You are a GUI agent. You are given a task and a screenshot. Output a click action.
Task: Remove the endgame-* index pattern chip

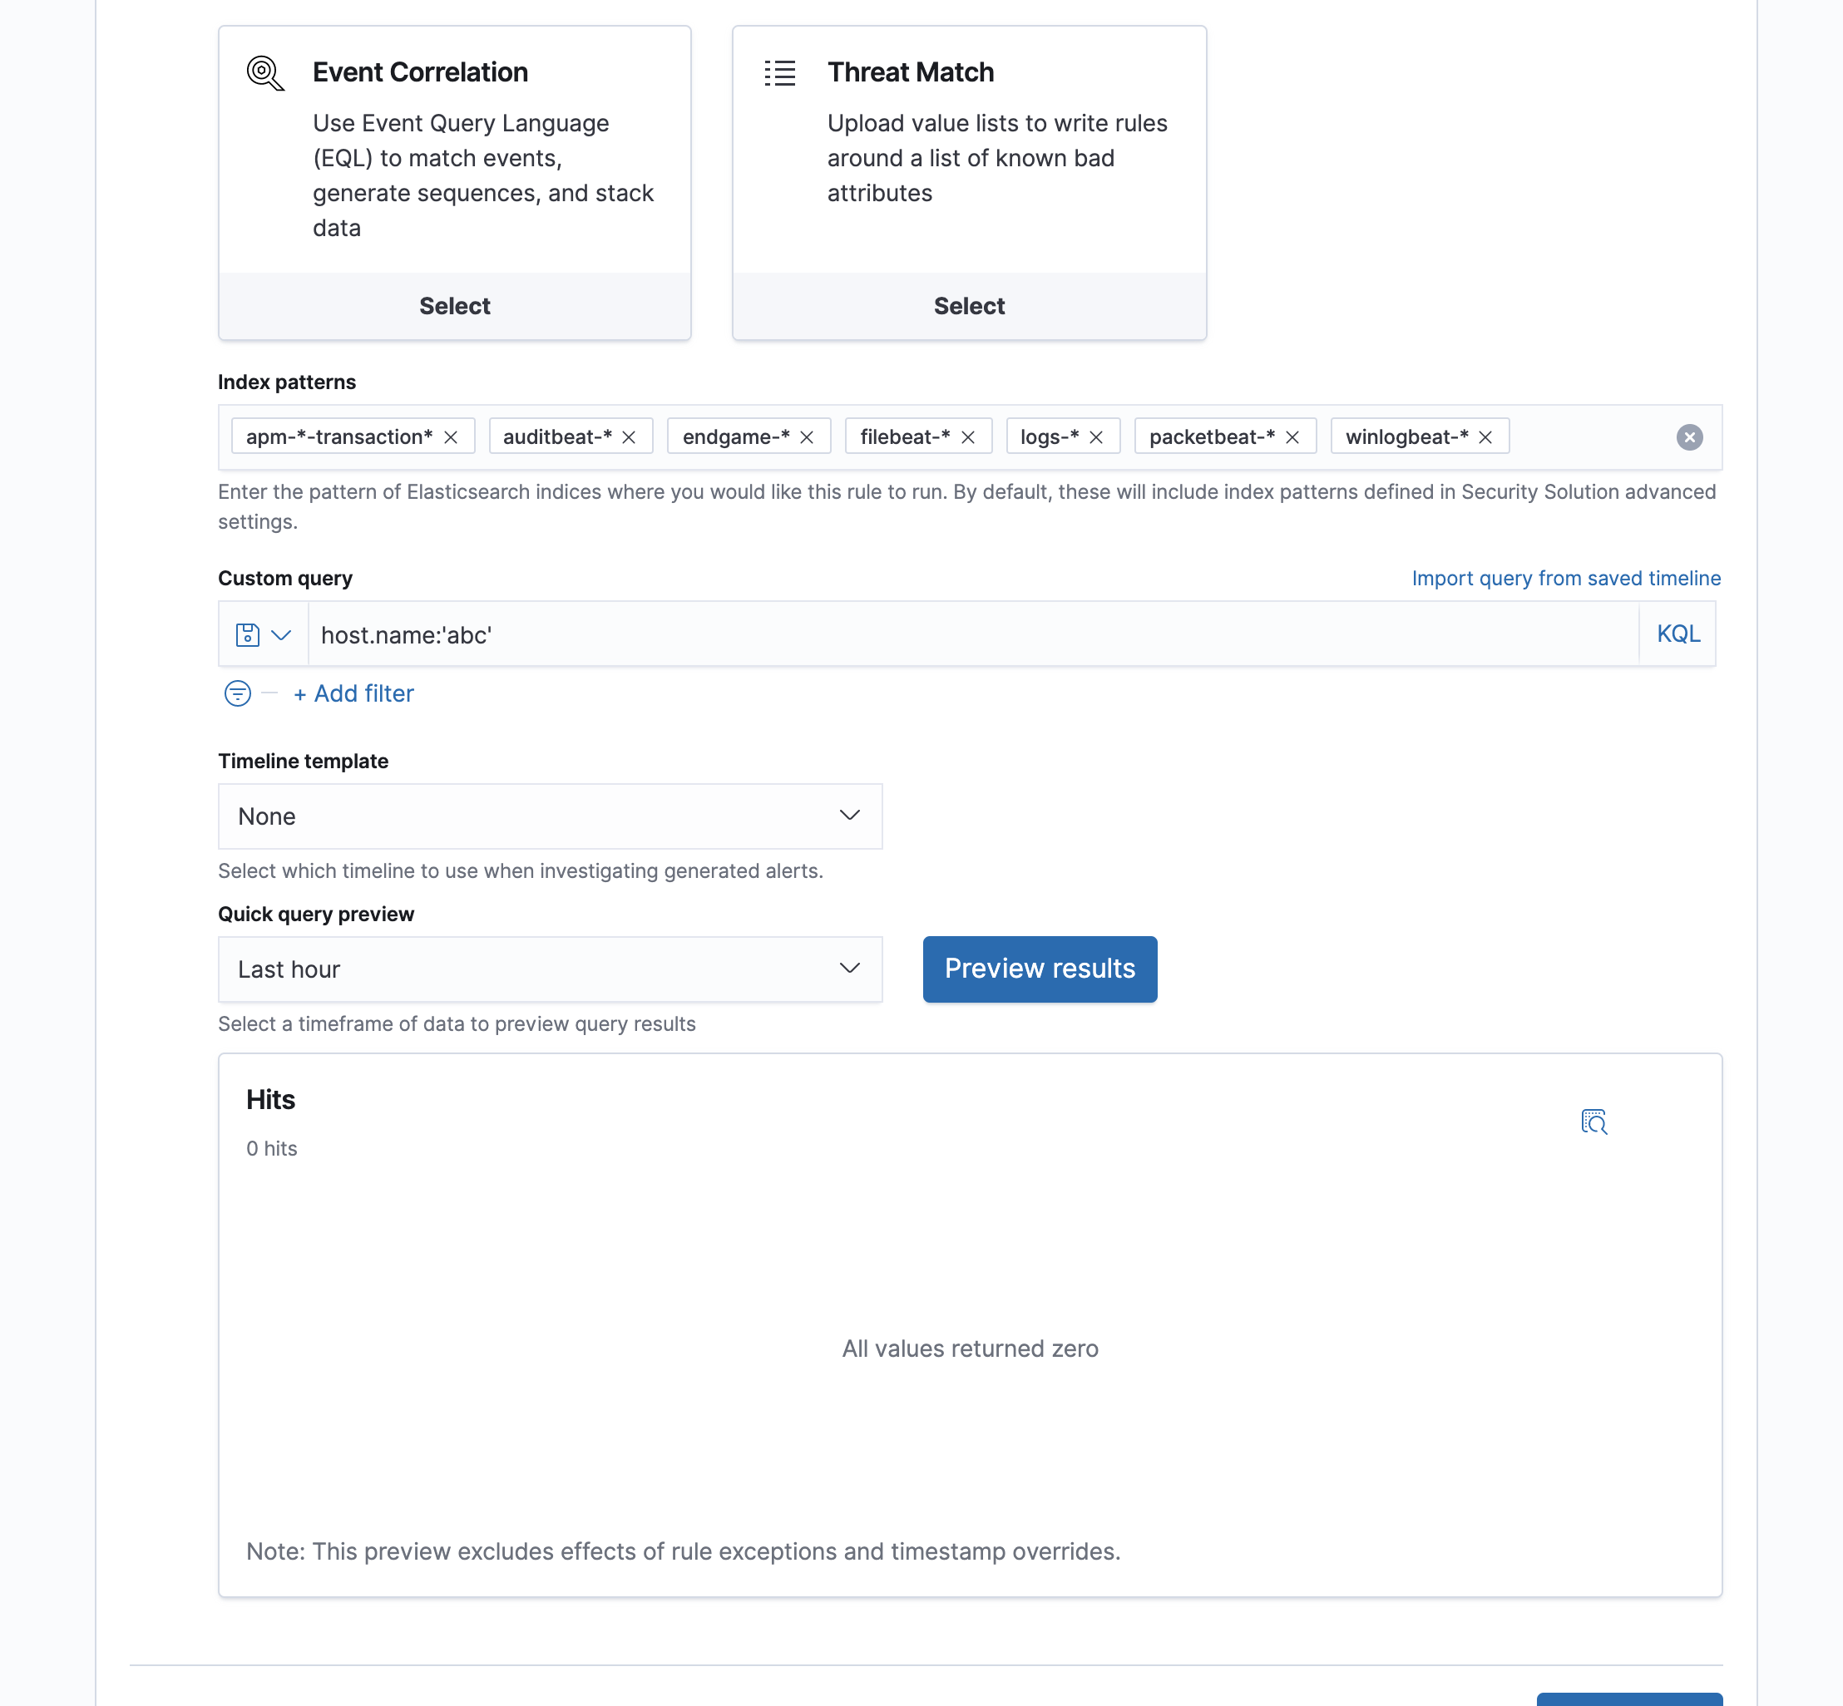click(x=807, y=437)
